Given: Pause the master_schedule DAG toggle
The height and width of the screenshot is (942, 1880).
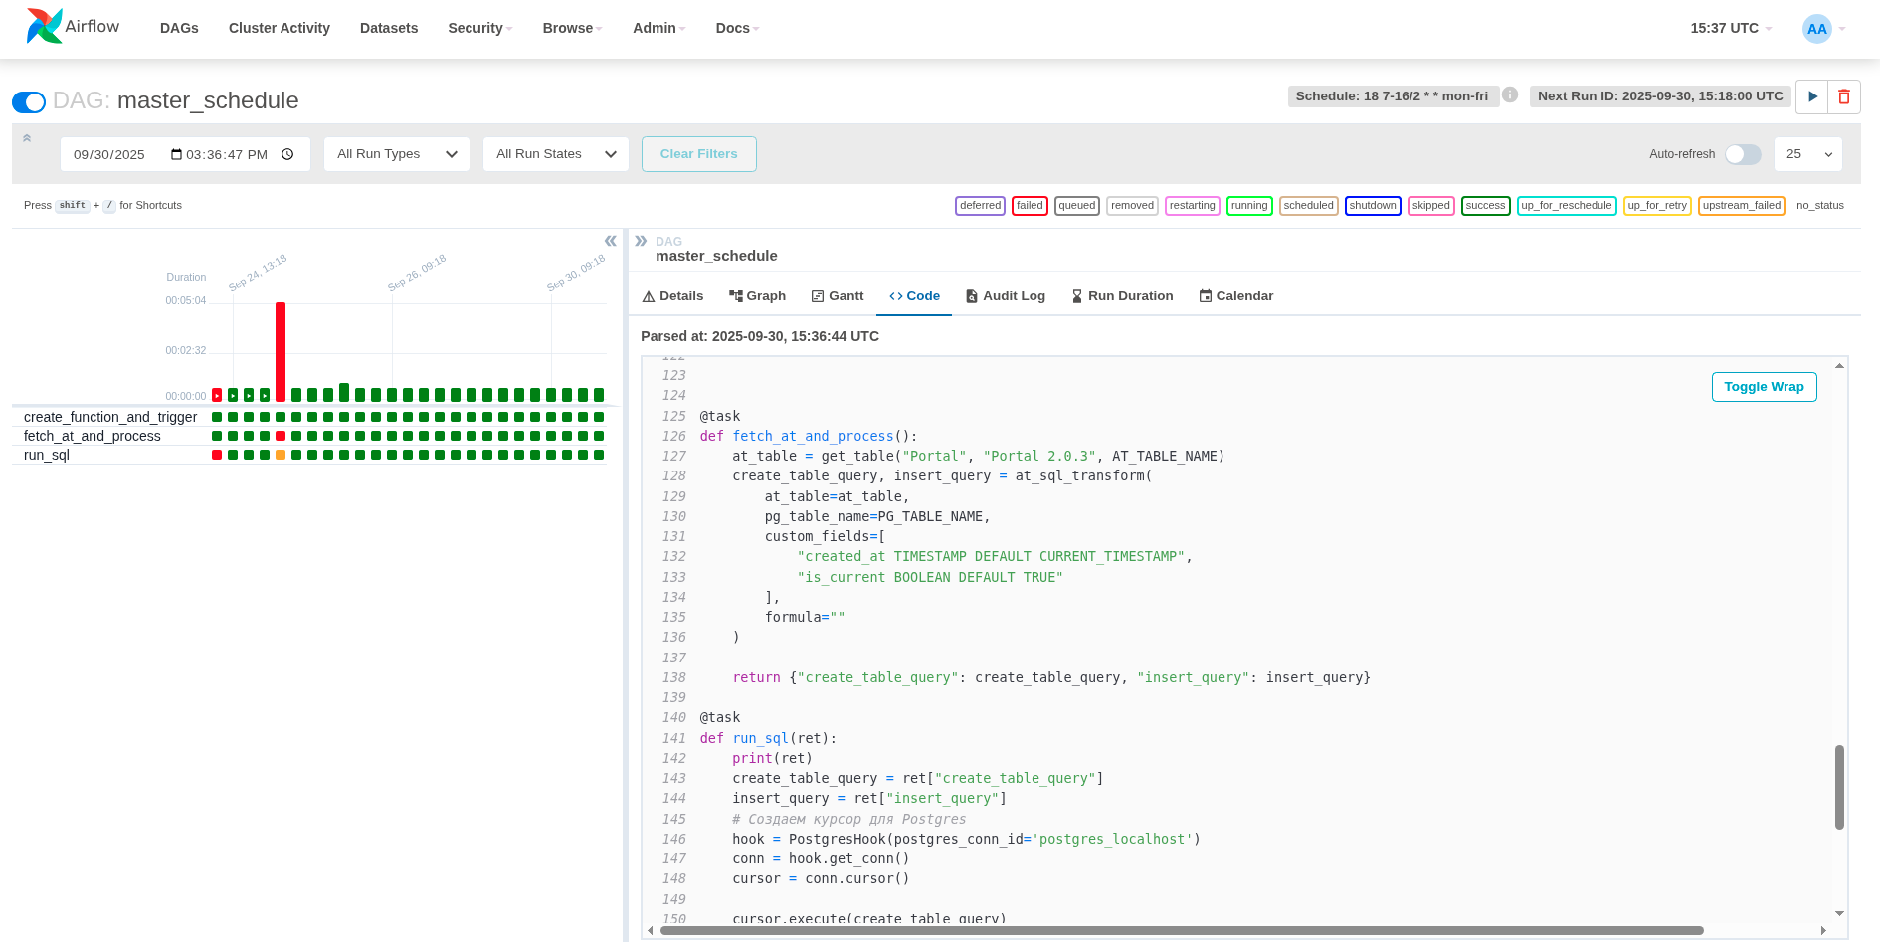Looking at the screenshot, I should click(x=29, y=101).
